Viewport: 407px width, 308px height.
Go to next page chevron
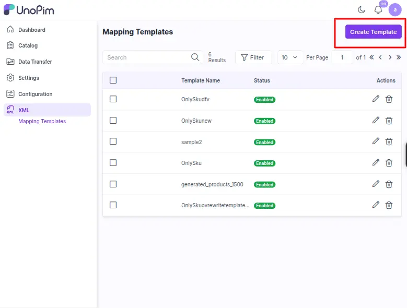[390, 57]
